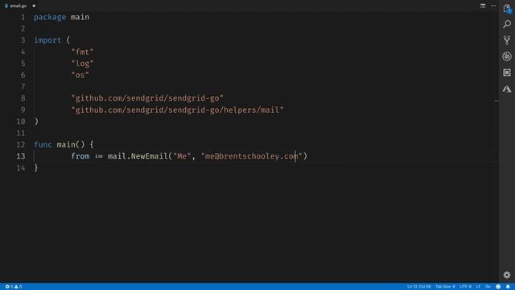Click line number 13 in the gutter
The image size is (515, 290).
coord(21,156)
